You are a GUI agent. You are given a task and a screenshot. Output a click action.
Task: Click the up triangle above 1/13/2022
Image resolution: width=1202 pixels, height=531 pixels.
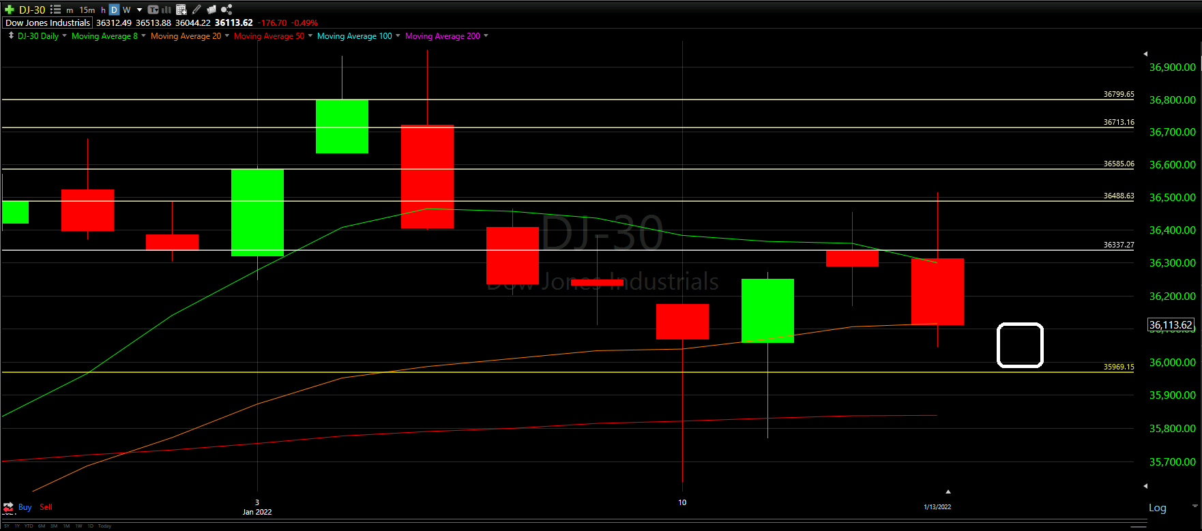tap(948, 491)
